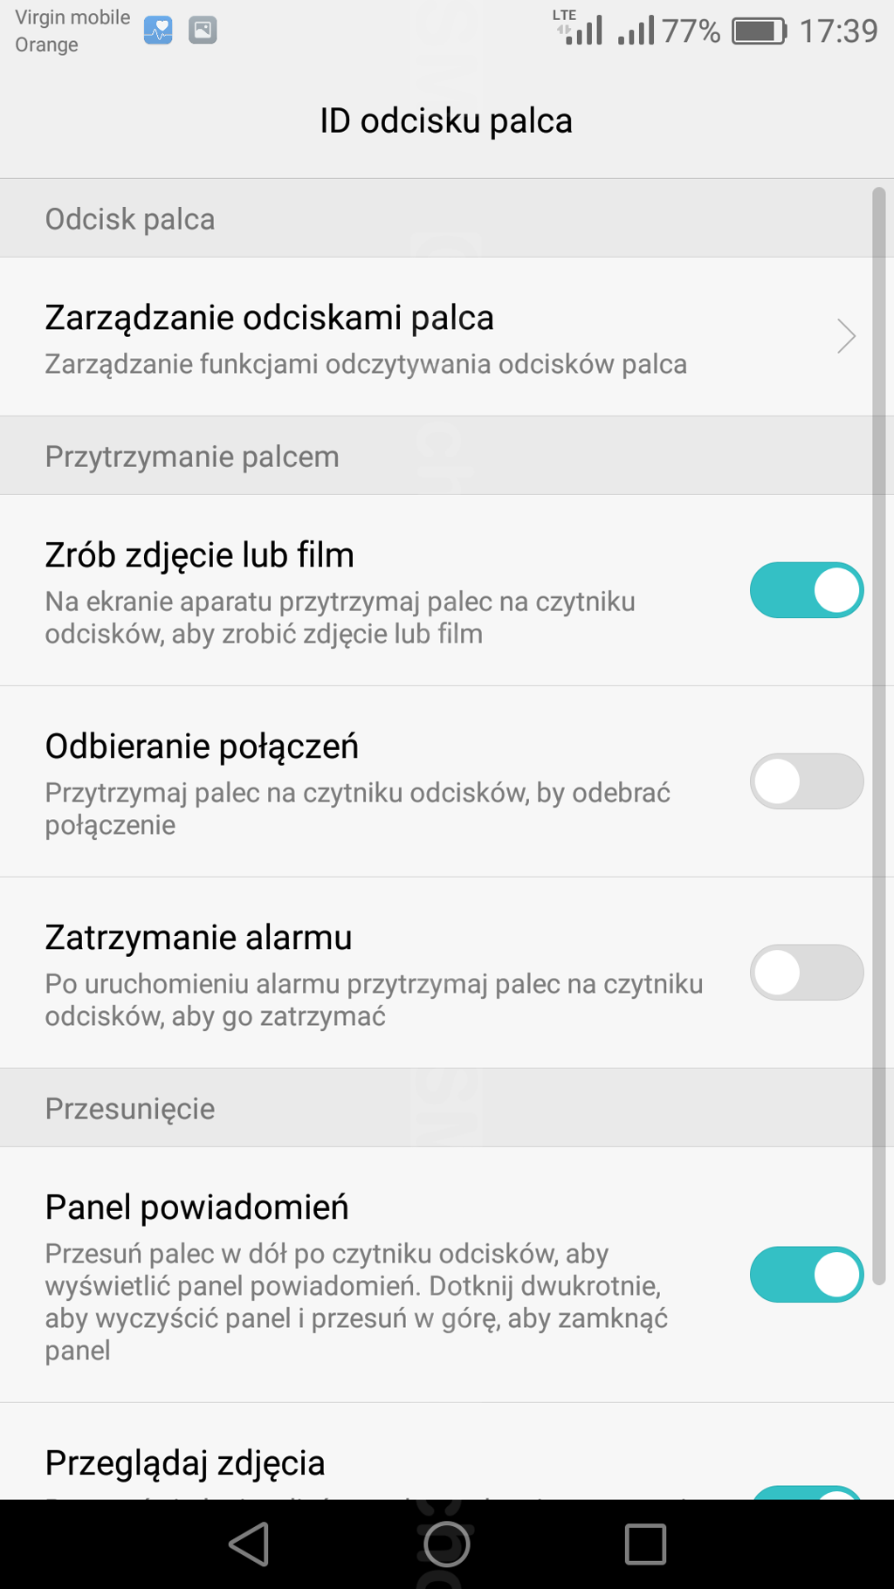Viewport: 894px width, 1589px height.
Task: Tap the LTE signal strength icon
Action: tap(580, 28)
